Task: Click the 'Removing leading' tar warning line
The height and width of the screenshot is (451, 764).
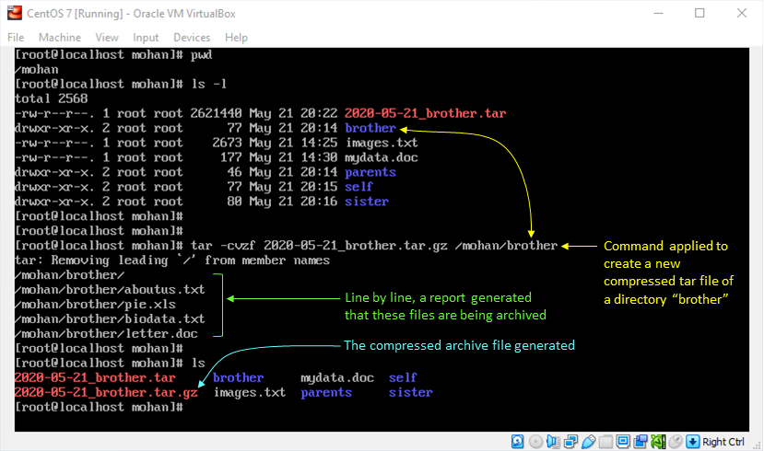Action: click(x=172, y=260)
